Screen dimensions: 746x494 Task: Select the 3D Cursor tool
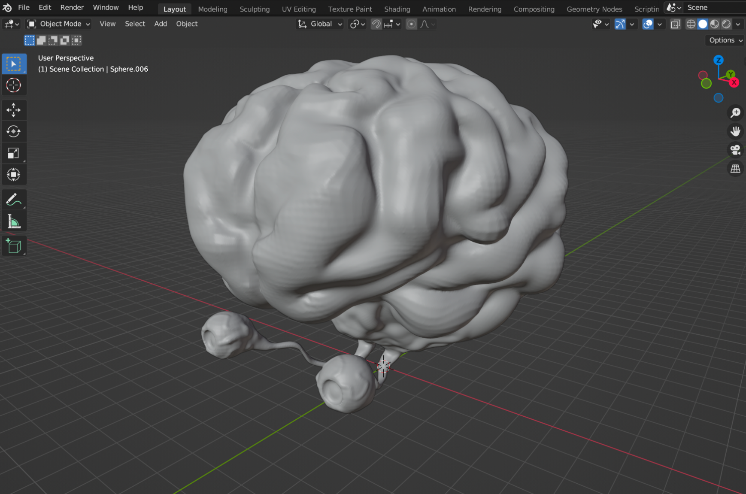pyautogui.click(x=14, y=85)
